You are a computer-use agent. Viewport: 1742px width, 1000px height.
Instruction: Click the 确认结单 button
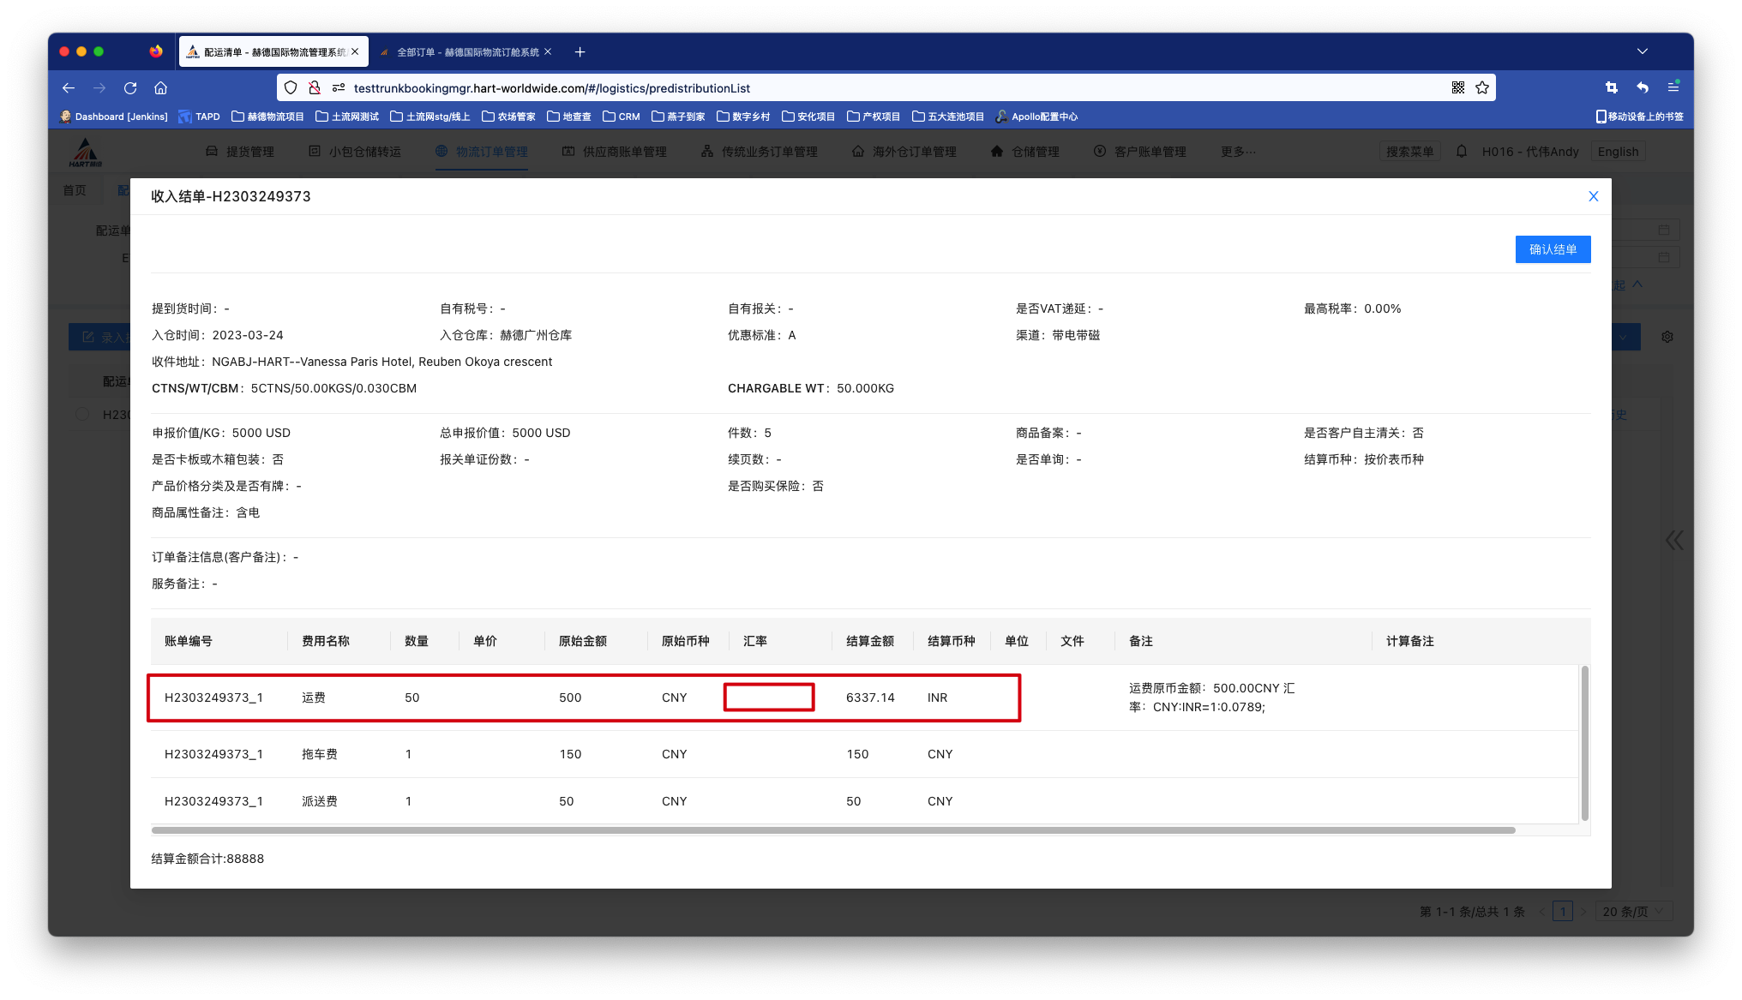coord(1553,249)
